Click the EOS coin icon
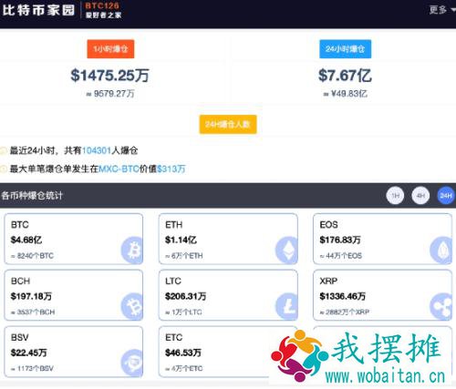Image resolution: width=456 pixels, height=389 pixels. (440, 251)
